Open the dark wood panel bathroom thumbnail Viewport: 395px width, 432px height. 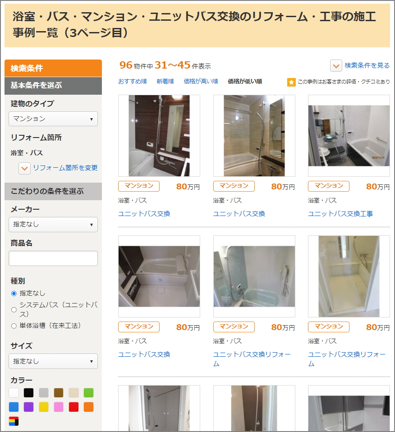click(x=159, y=136)
